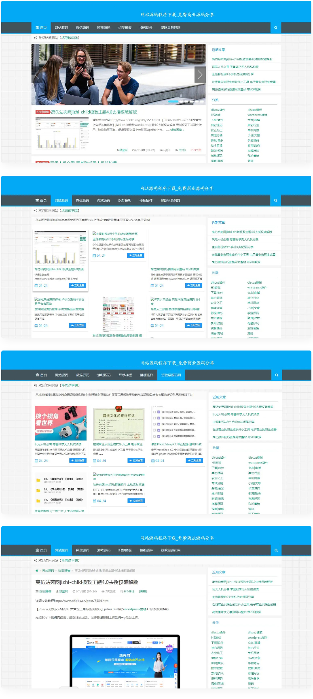The height and width of the screenshot is (699, 313).
Task: Click last checkbox in the course list thumbnail
Action: click(x=154, y=436)
